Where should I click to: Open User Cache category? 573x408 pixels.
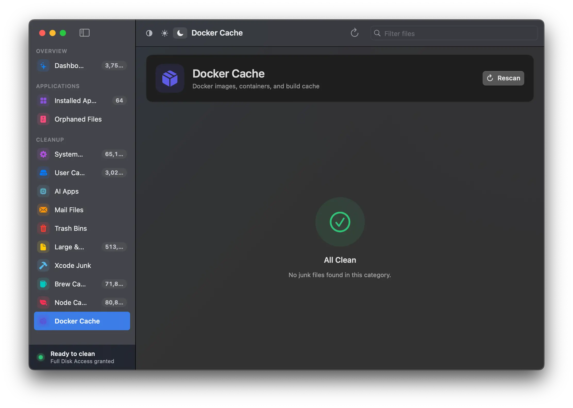click(x=82, y=173)
